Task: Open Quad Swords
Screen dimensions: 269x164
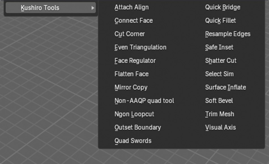Action: (x=132, y=141)
